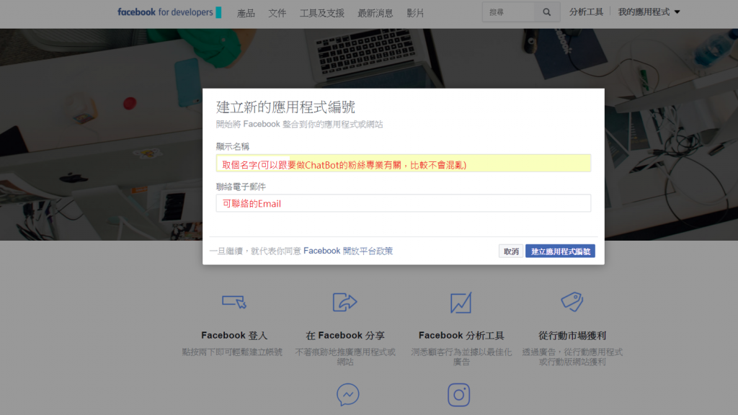Screen dimensions: 738x415
Task: Open the 影片 menu item
Action: click(x=415, y=13)
